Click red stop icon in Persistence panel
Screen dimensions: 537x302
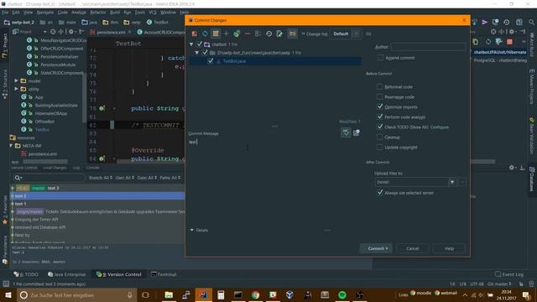tap(509, 42)
